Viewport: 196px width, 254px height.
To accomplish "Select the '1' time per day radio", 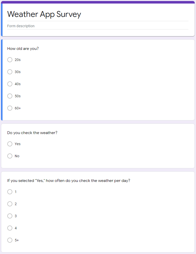I will pyautogui.click(x=10, y=192).
